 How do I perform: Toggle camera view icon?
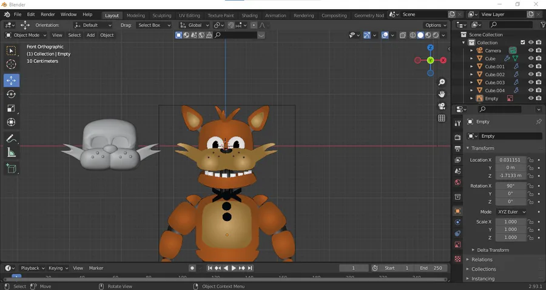442,107
